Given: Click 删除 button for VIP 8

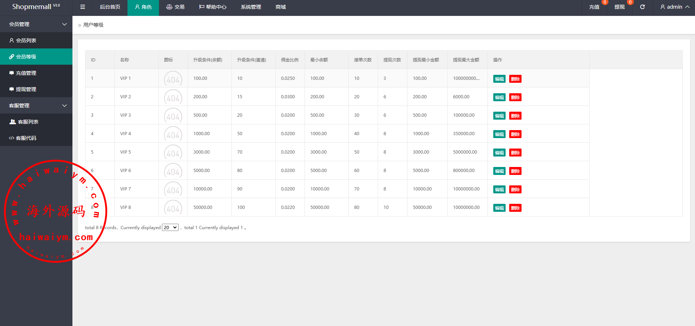Looking at the screenshot, I should pos(515,208).
